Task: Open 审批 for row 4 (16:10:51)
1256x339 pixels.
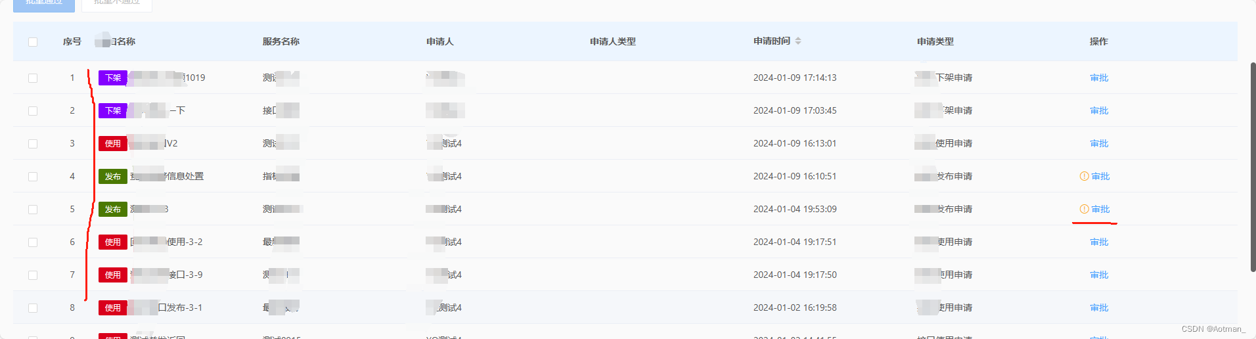Action: pyautogui.click(x=1100, y=176)
